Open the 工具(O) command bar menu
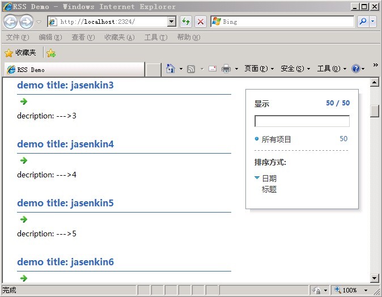Screen dimensions: 382x297 [332, 69]
